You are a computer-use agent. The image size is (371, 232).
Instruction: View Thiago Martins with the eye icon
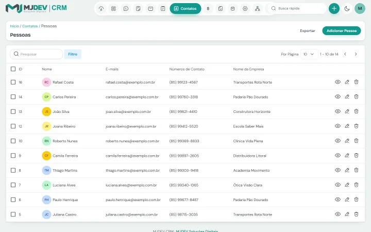pyautogui.click(x=338, y=170)
